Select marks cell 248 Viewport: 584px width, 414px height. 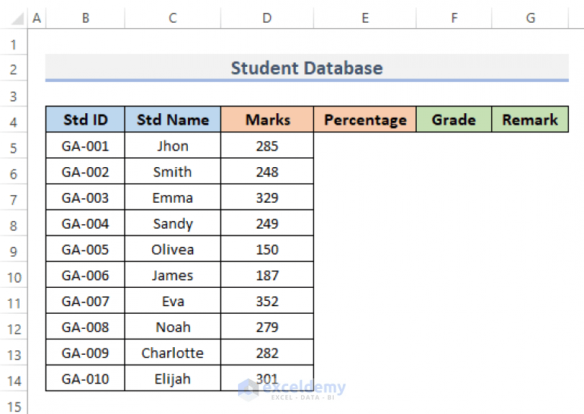[x=267, y=172]
